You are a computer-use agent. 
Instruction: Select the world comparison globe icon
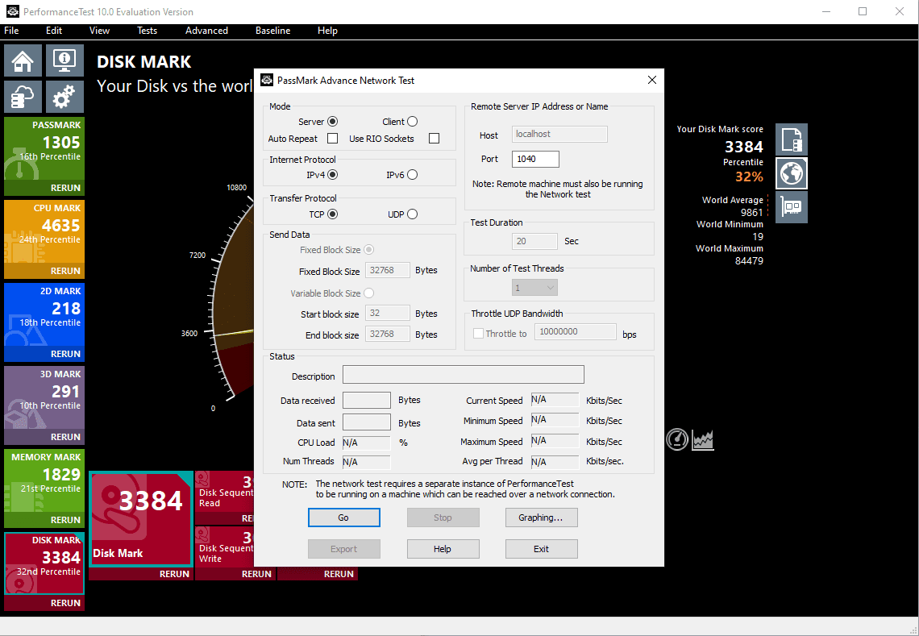click(792, 173)
